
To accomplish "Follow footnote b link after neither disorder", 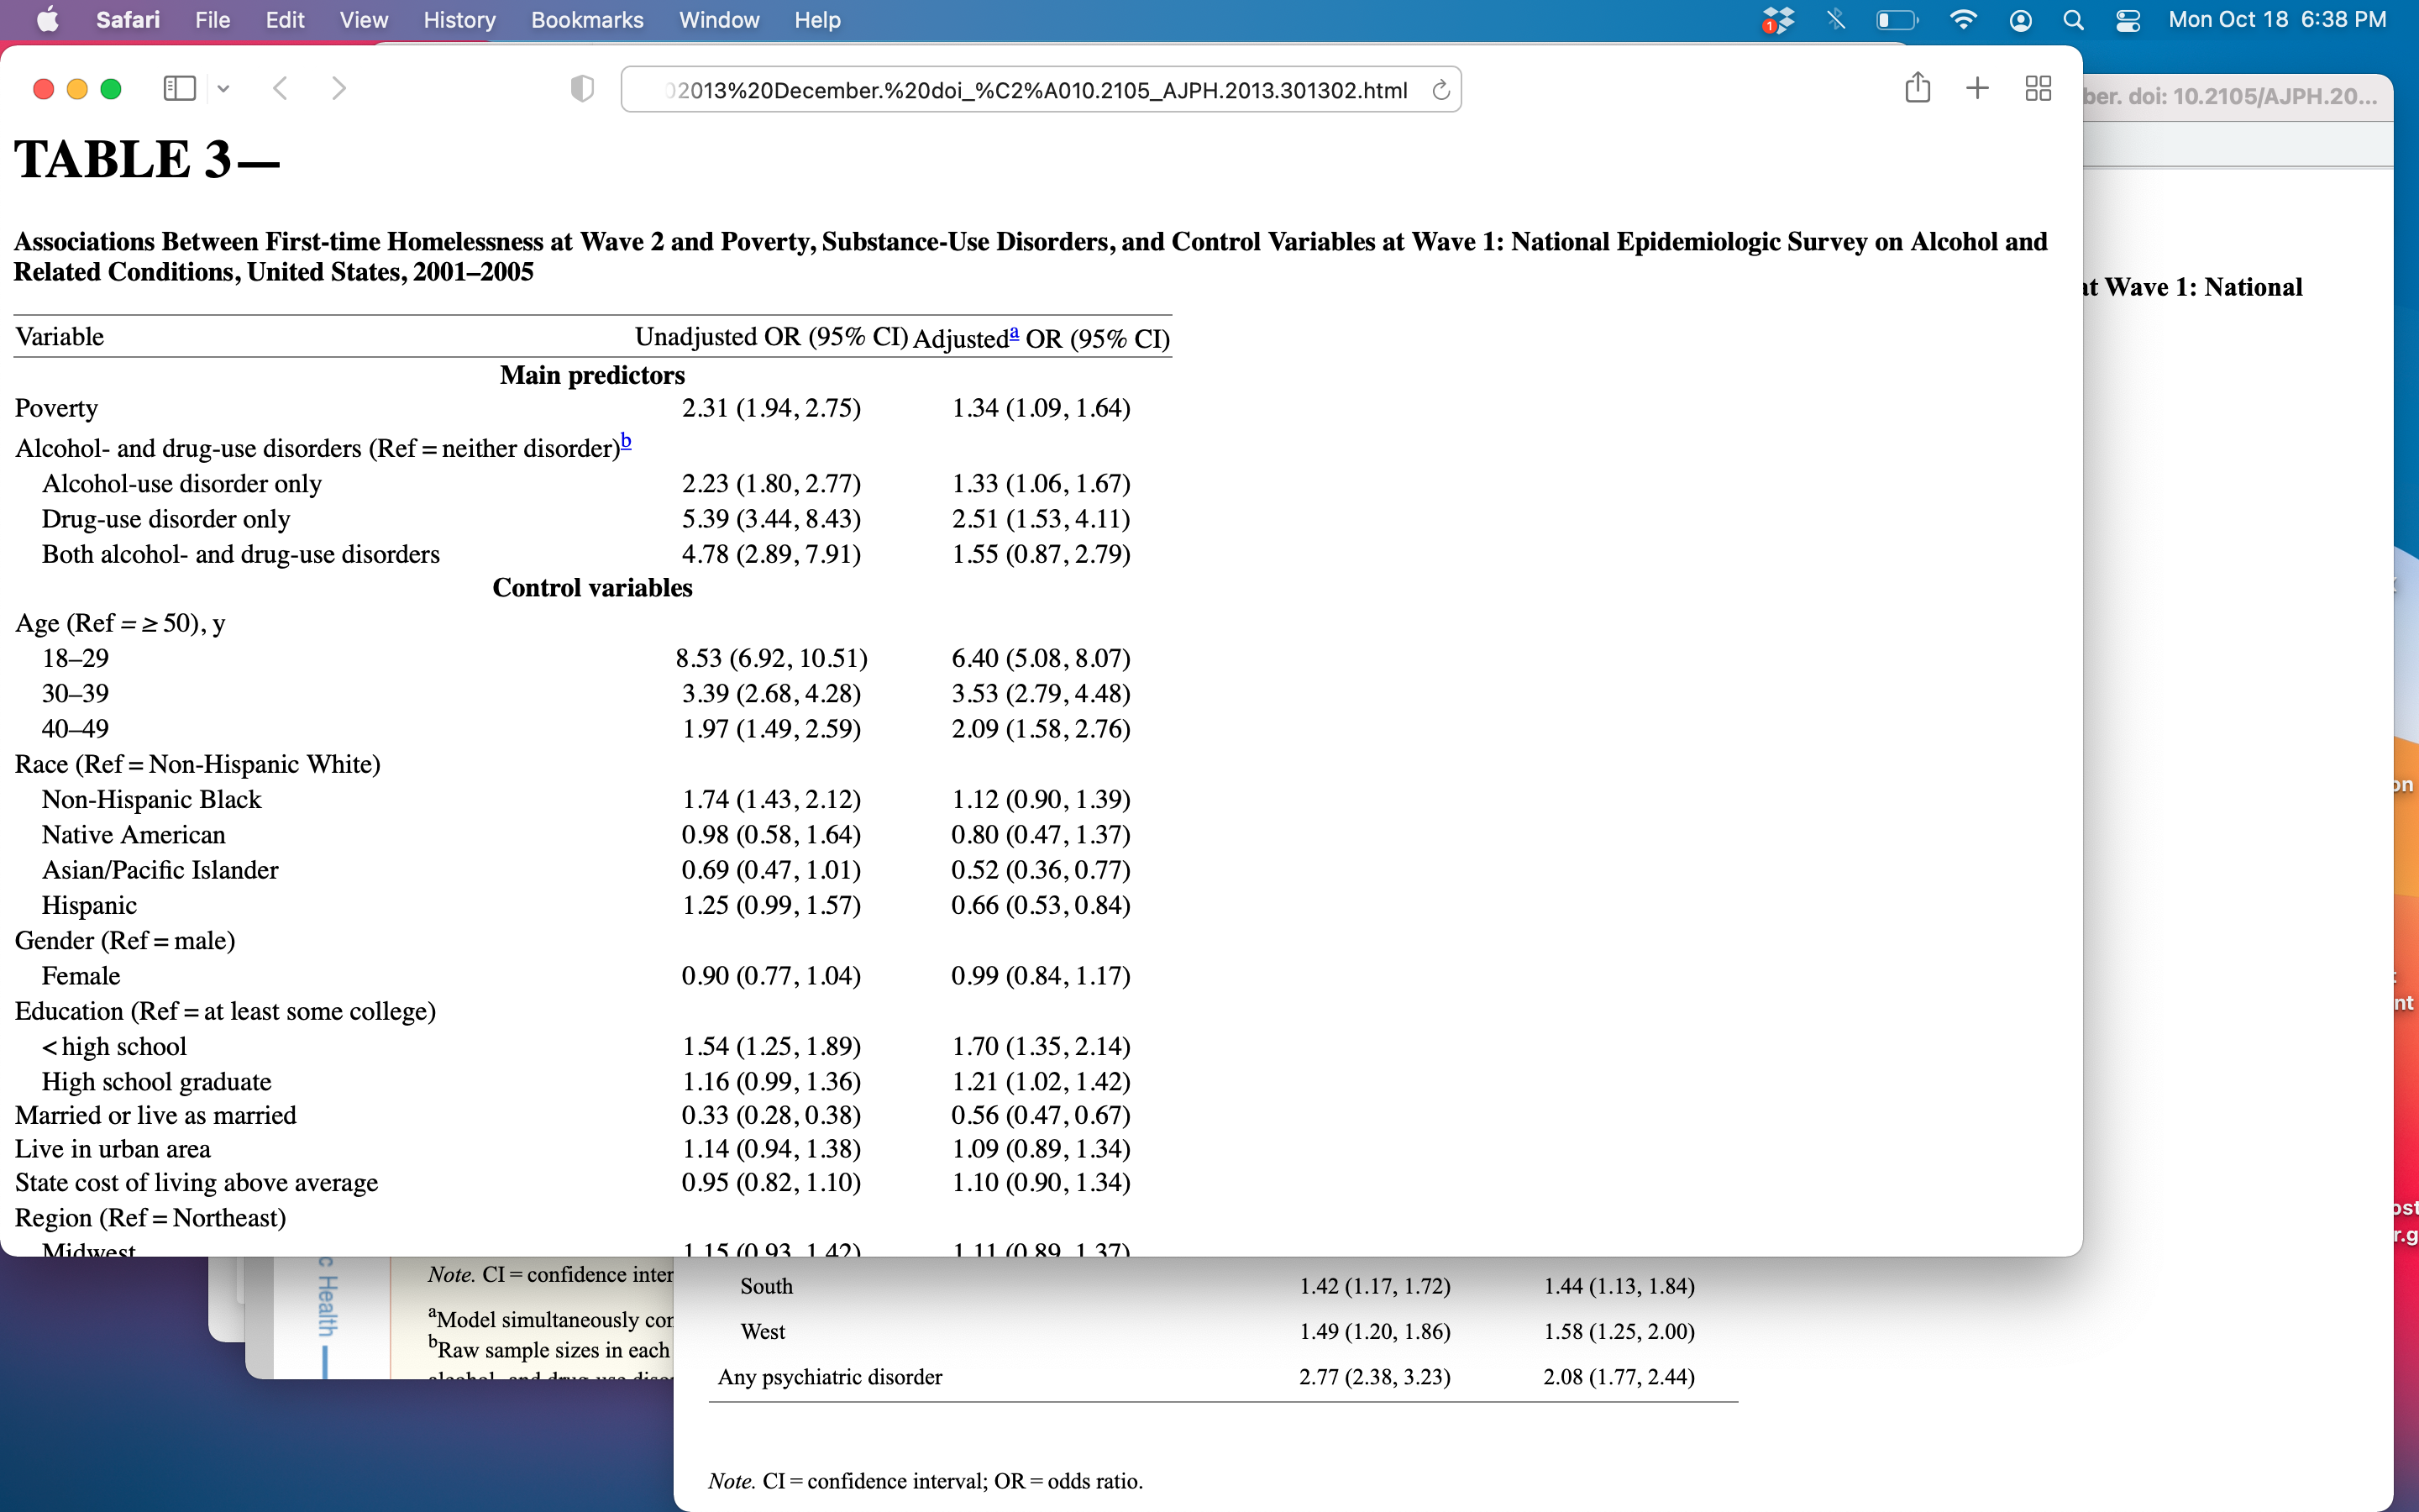I will pyautogui.click(x=626, y=440).
